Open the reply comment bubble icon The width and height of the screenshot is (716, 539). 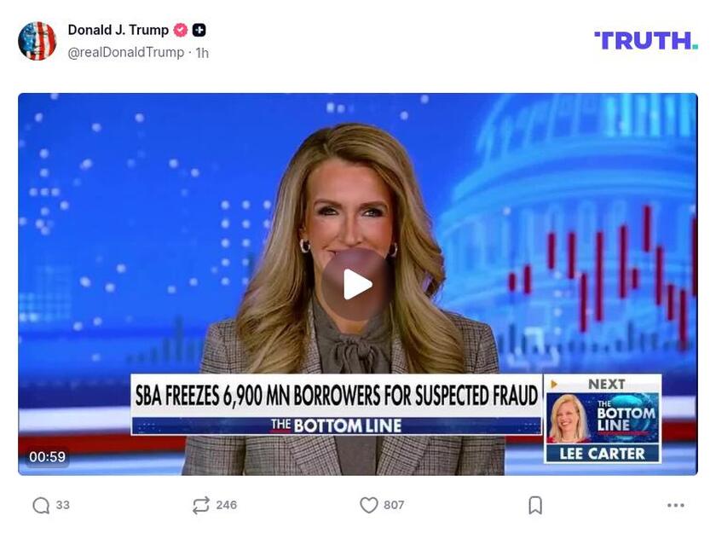(x=41, y=505)
